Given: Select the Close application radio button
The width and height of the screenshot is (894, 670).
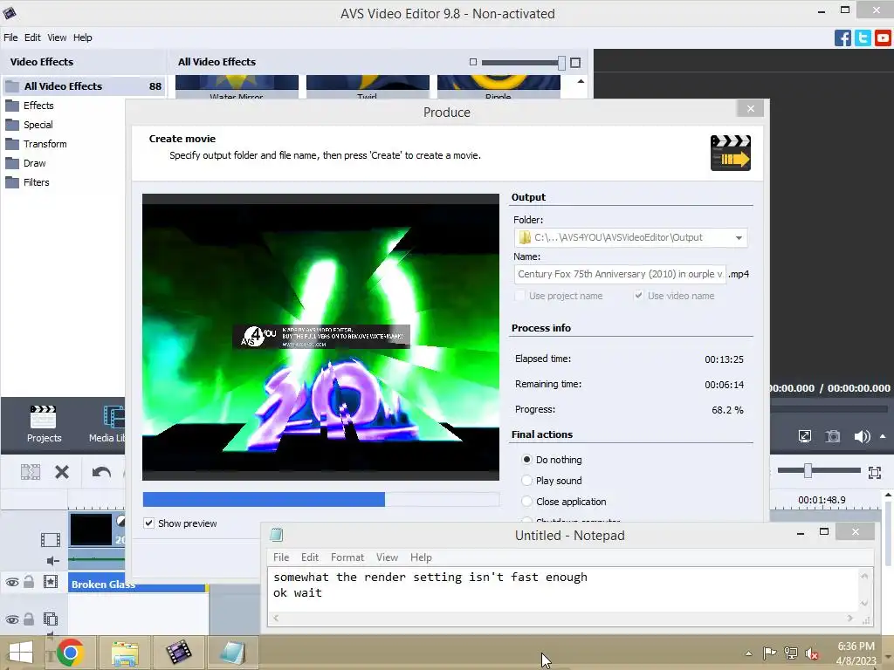Looking at the screenshot, I should tap(526, 502).
